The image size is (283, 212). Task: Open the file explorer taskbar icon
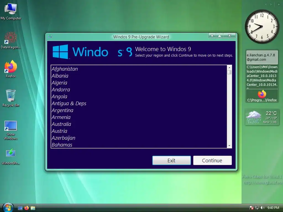33,208
